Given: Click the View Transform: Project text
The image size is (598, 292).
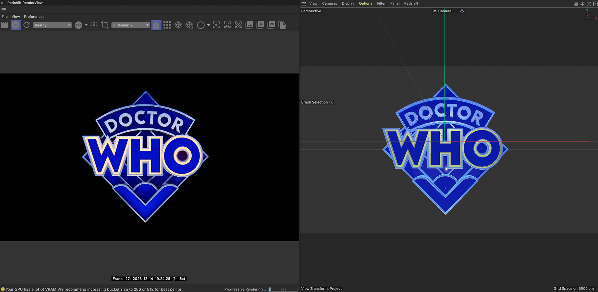Looking at the screenshot, I should [321, 289].
